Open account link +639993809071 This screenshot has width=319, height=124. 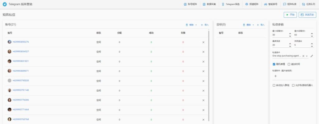click(21, 71)
